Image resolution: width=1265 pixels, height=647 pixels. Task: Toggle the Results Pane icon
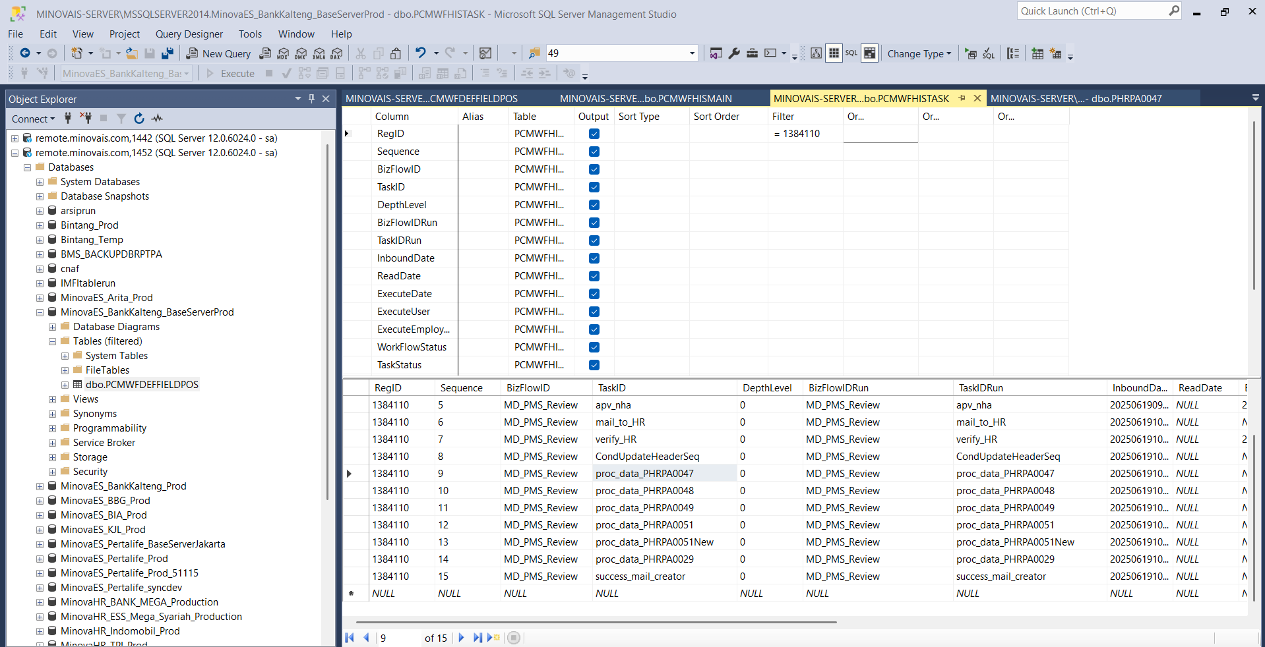point(870,53)
